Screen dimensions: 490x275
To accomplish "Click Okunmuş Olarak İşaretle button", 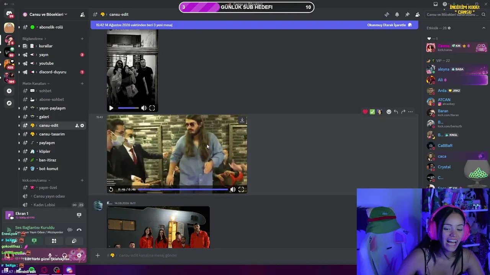I will [390, 25].
